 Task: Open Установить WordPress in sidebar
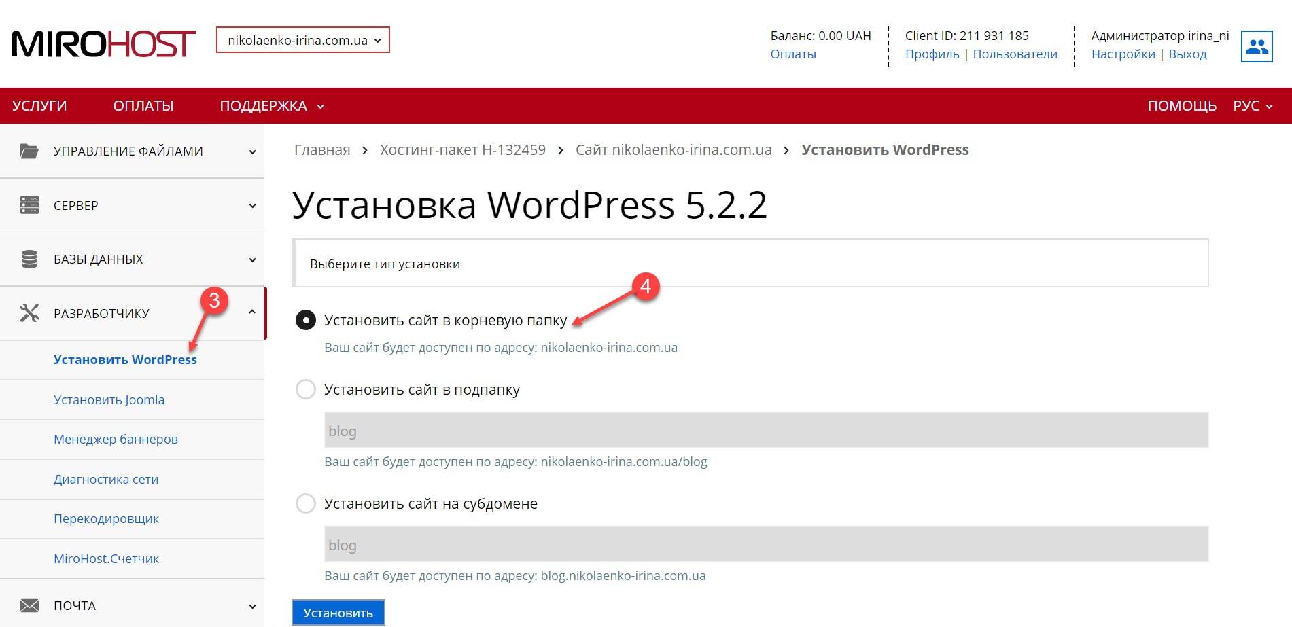point(125,359)
